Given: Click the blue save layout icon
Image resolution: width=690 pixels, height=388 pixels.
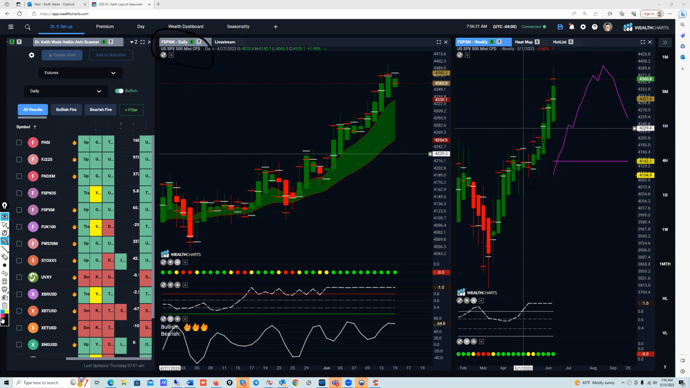Looking at the screenshot, I should coord(560,27).
